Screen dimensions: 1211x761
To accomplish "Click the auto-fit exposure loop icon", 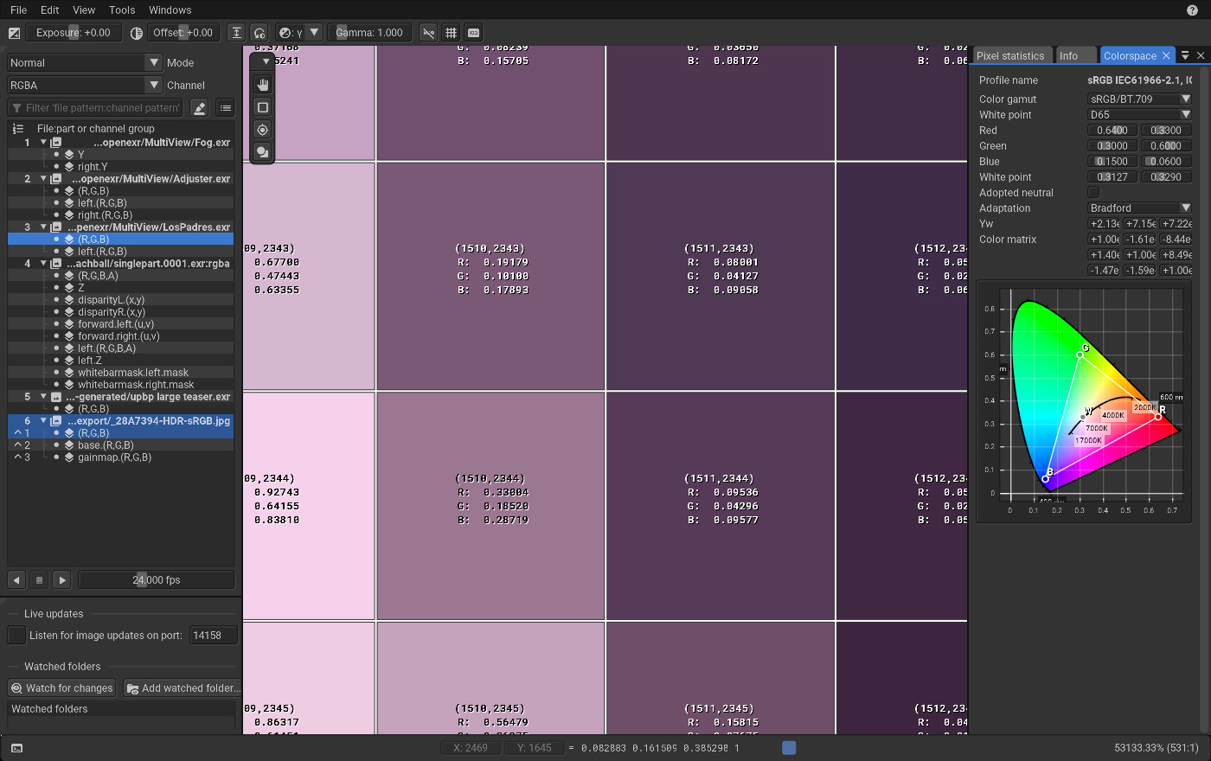I will point(259,33).
